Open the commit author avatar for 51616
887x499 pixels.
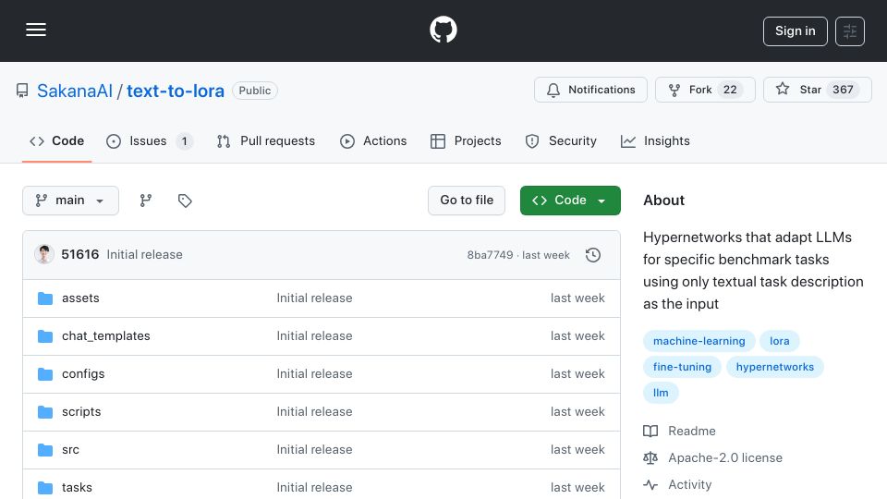44,255
